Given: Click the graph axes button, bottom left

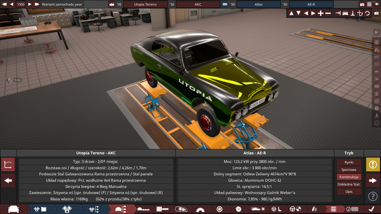Looking at the screenshot, I should click(8, 164).
